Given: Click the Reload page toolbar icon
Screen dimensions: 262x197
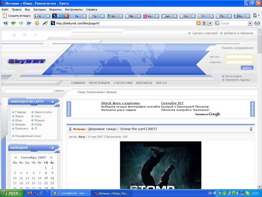Looking at the screenshot, I should point(37,23).
